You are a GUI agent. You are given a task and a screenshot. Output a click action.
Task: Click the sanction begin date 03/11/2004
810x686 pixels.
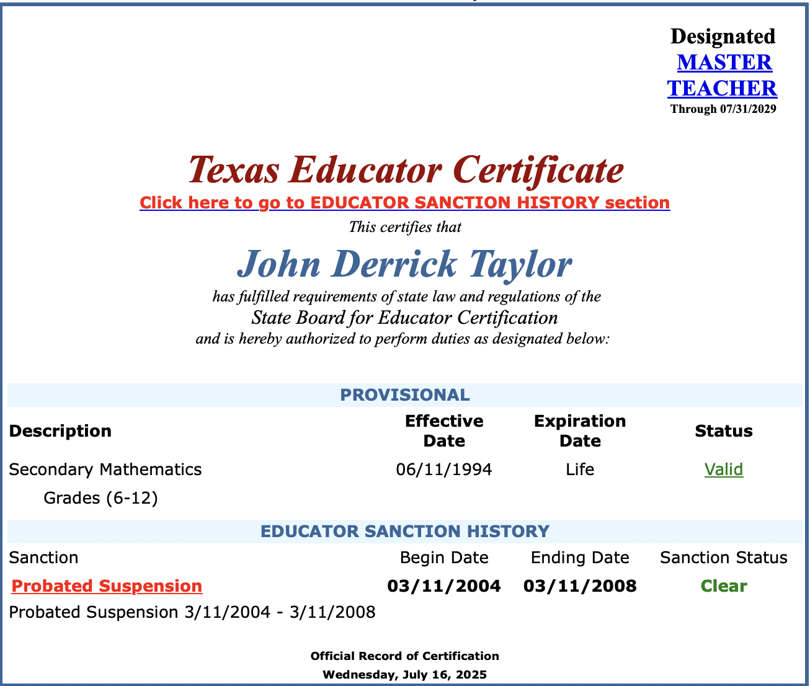coord(443,586)
